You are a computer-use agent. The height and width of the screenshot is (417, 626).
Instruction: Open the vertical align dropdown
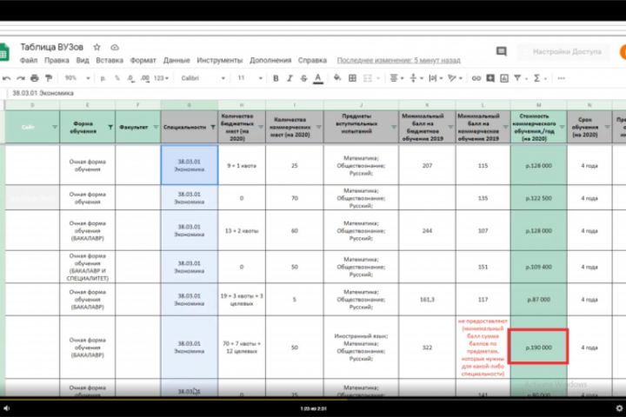(416, 78)
